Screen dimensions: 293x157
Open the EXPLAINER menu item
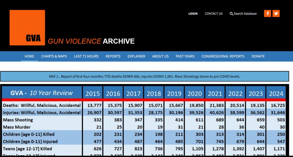[136, 56]
